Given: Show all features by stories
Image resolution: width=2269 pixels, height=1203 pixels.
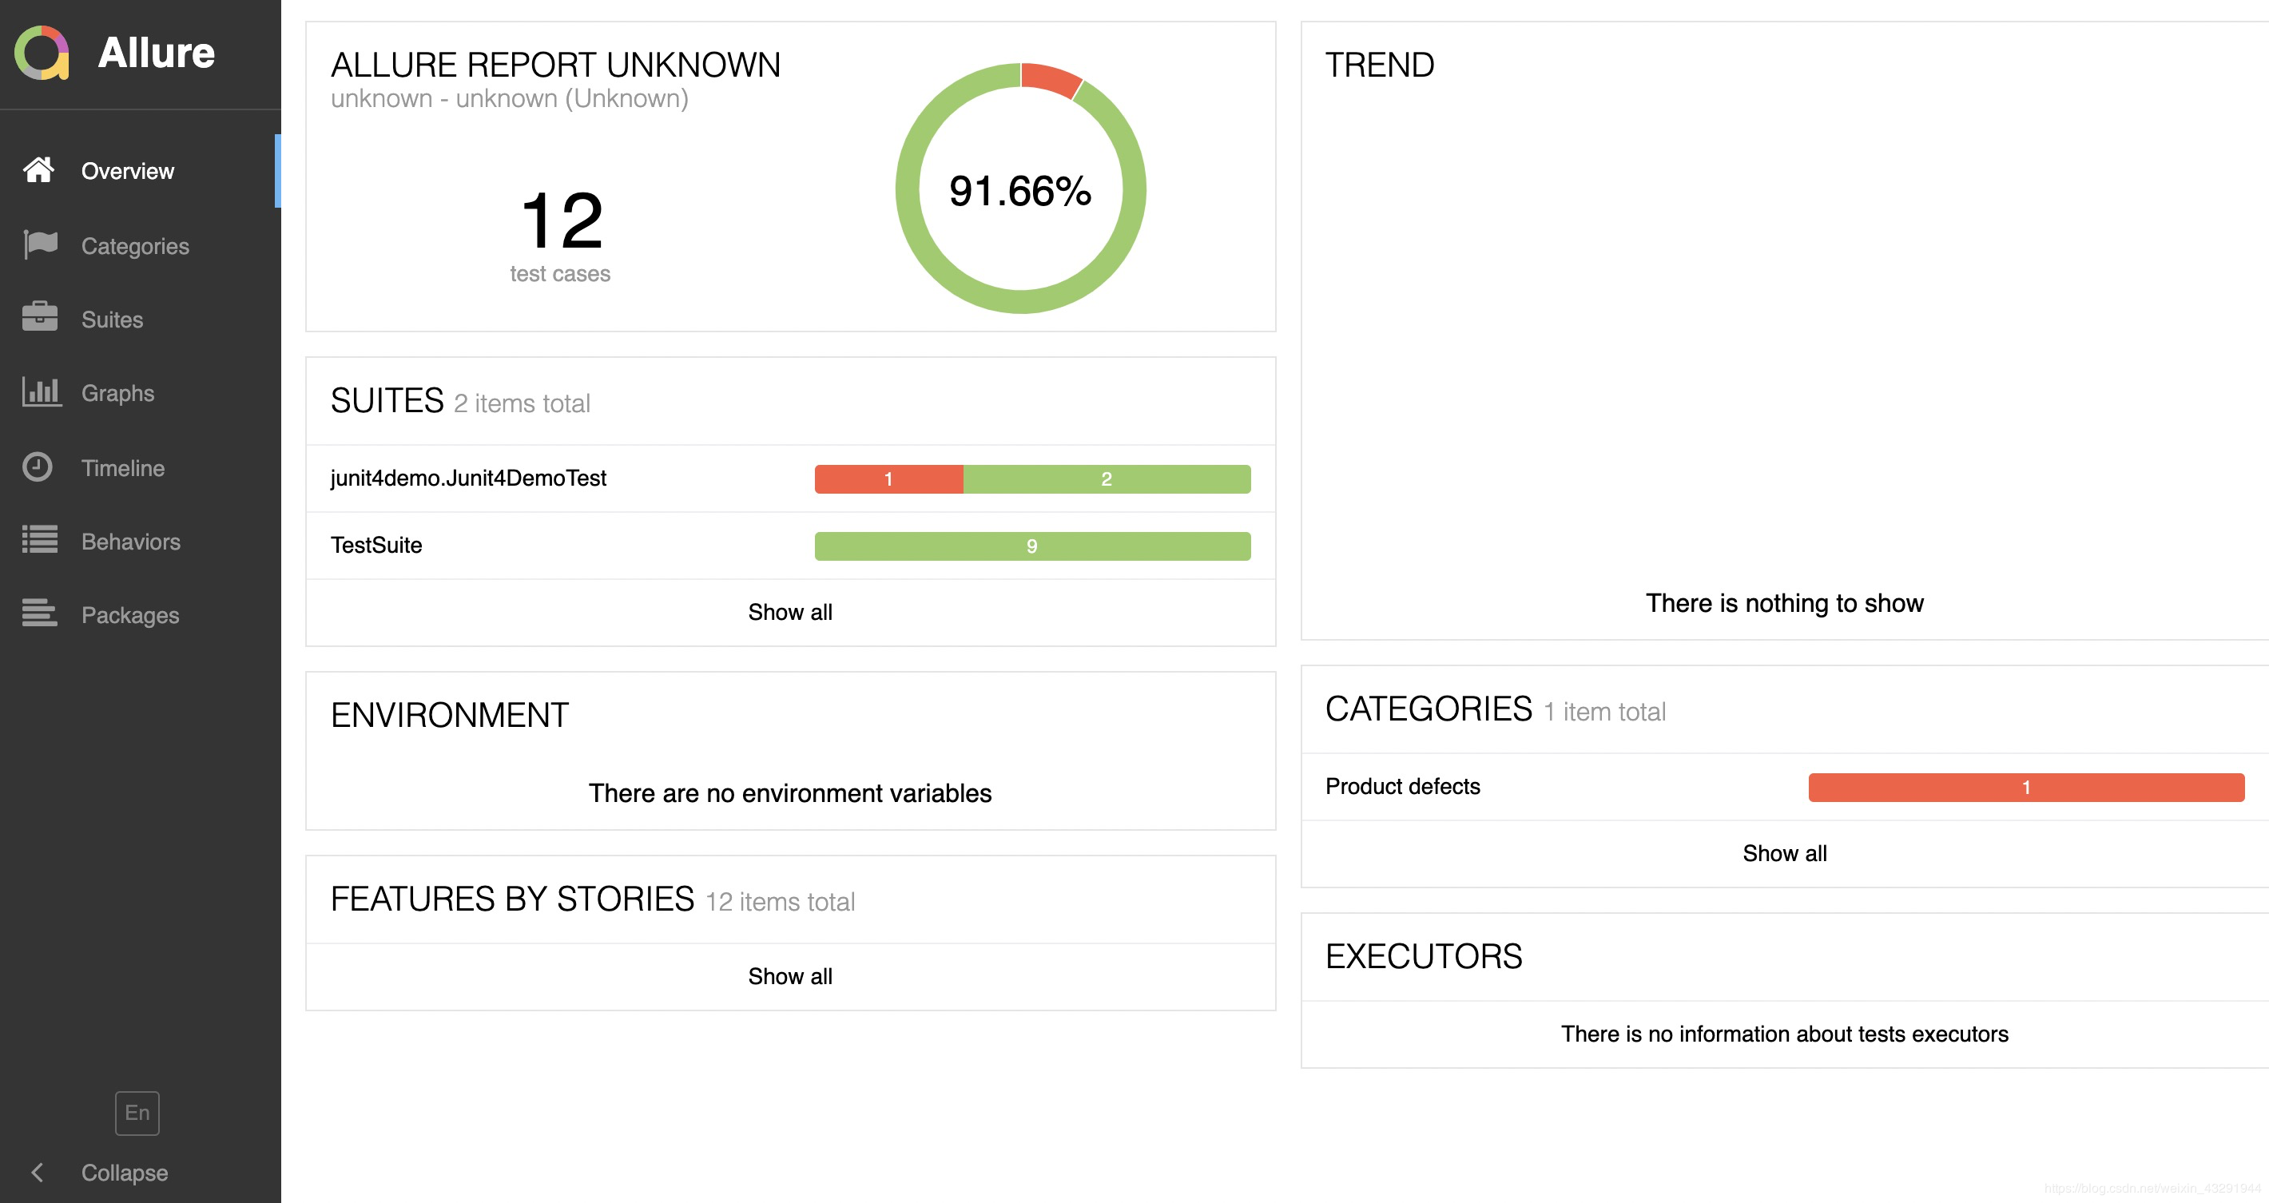Looking at the screenshot, I should [789, 976].
